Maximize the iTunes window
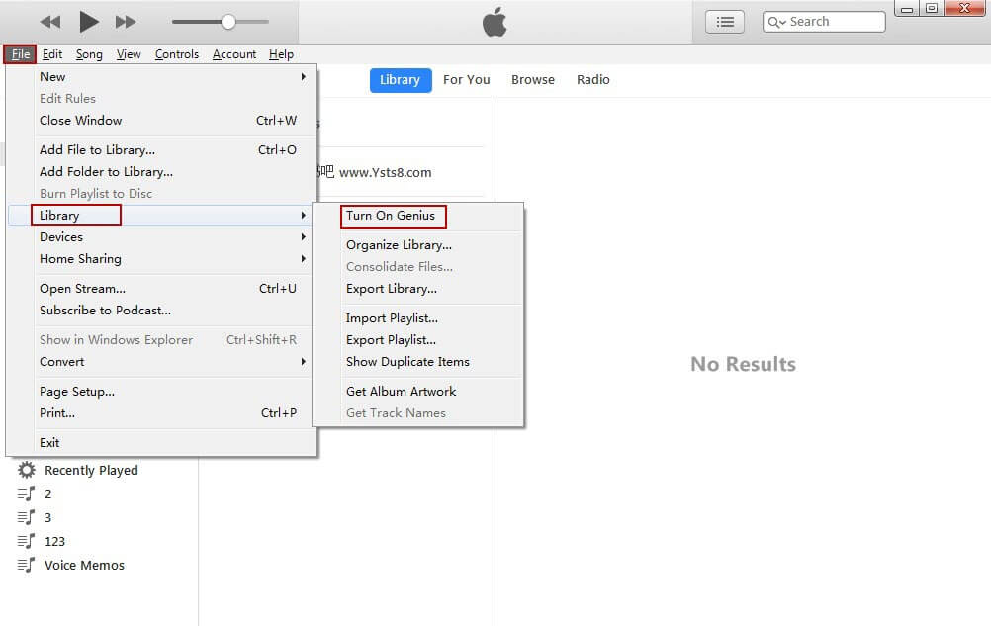The width and height of the screenshot is (991, 626). click(x=932, y=9)
